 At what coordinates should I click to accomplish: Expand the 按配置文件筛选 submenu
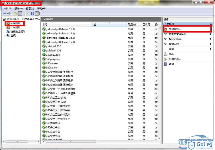point(211,34)
